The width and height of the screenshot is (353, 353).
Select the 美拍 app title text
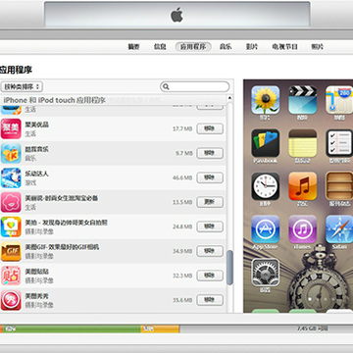67,223
